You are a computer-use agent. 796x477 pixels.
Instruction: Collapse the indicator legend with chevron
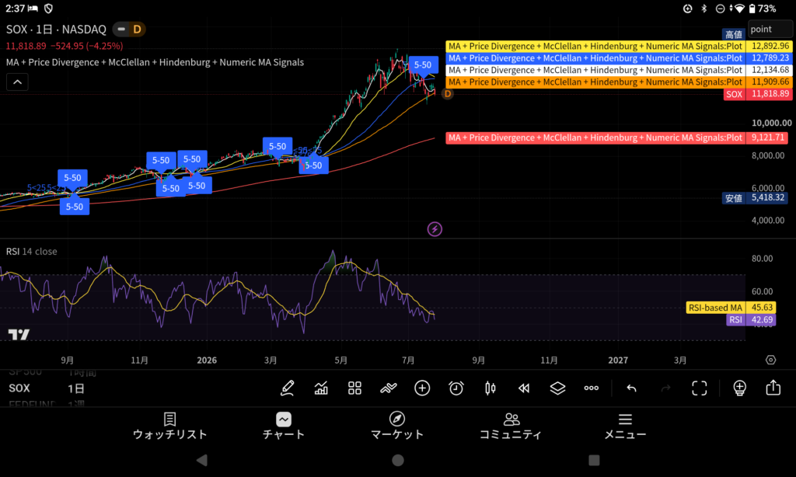[17, 82]
